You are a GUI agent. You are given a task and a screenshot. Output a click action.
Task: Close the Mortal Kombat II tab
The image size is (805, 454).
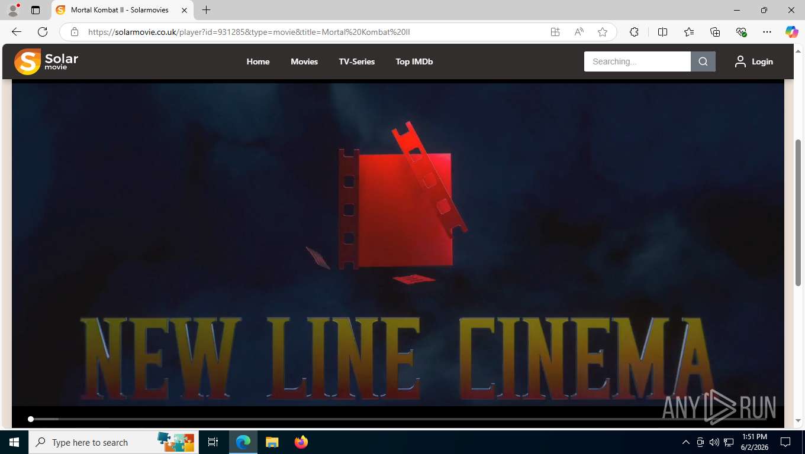click(x=184, y=10)
